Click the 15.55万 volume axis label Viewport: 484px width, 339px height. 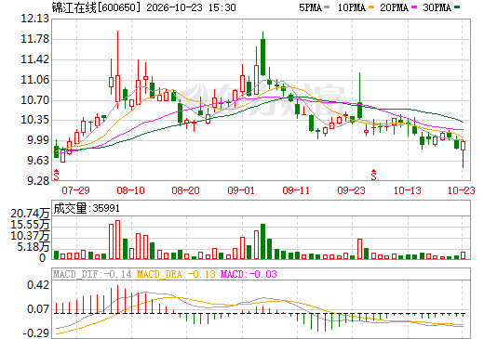pyautogui.click(x=30, y=225)
